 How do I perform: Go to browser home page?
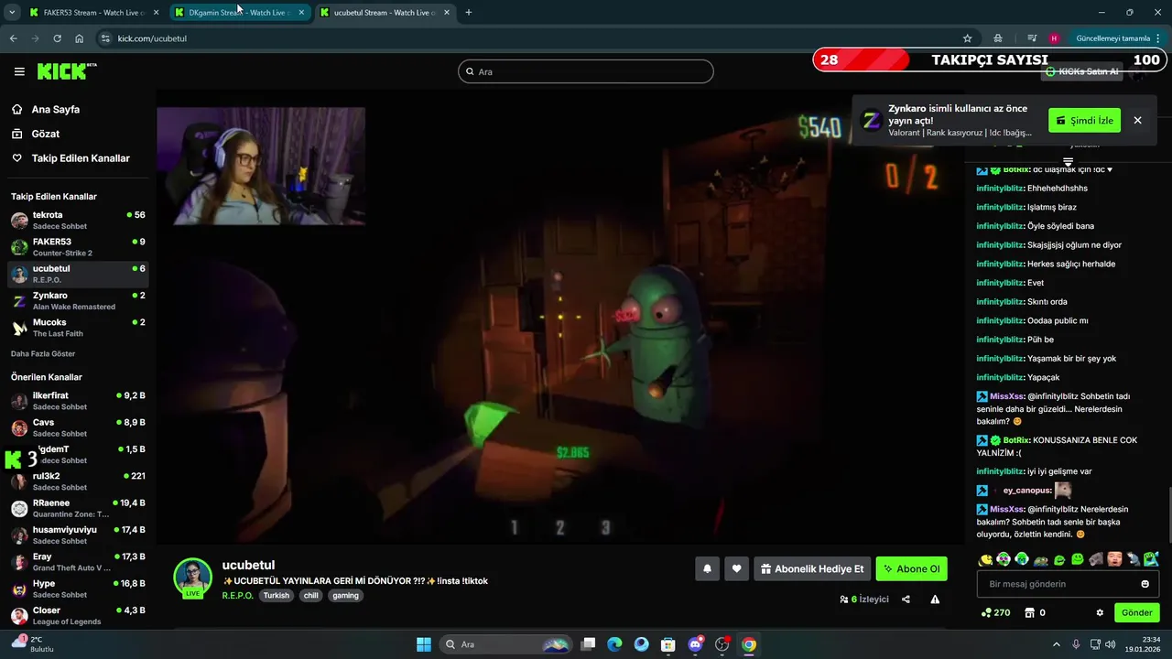[80, 38]
